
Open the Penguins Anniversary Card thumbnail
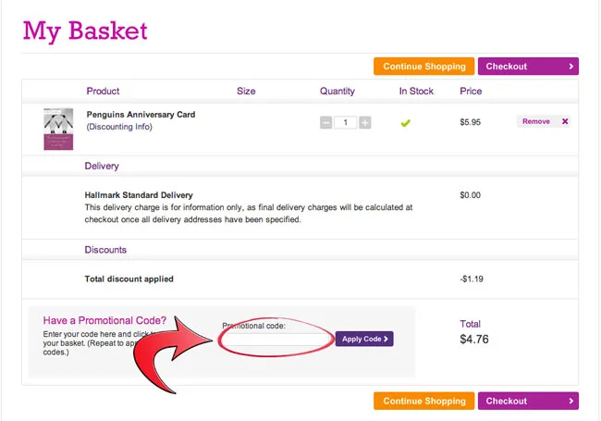[57, 130]
